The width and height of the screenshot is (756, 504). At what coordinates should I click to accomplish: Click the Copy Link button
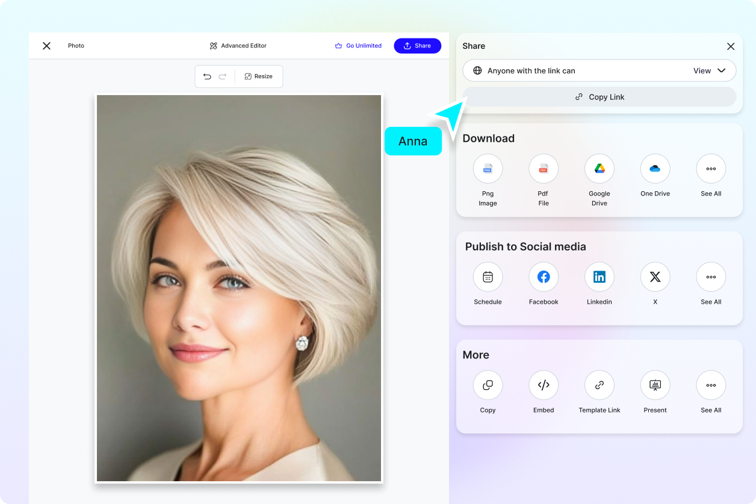599,96
